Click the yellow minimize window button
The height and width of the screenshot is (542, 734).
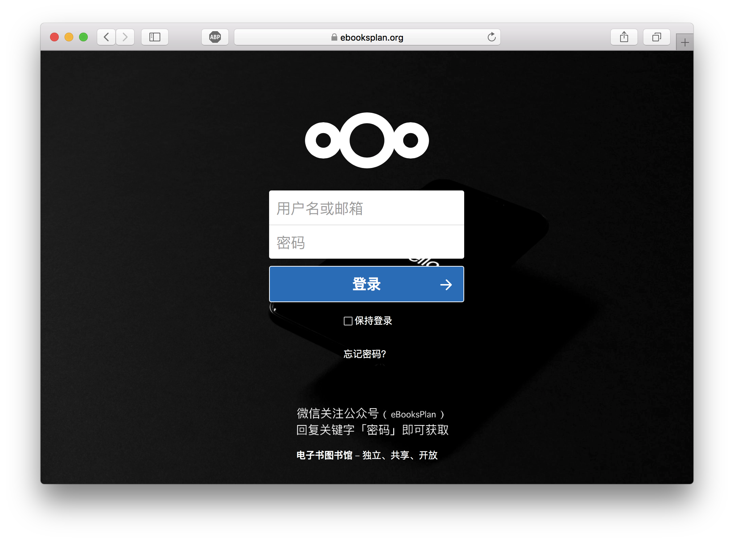click(69, 37)
